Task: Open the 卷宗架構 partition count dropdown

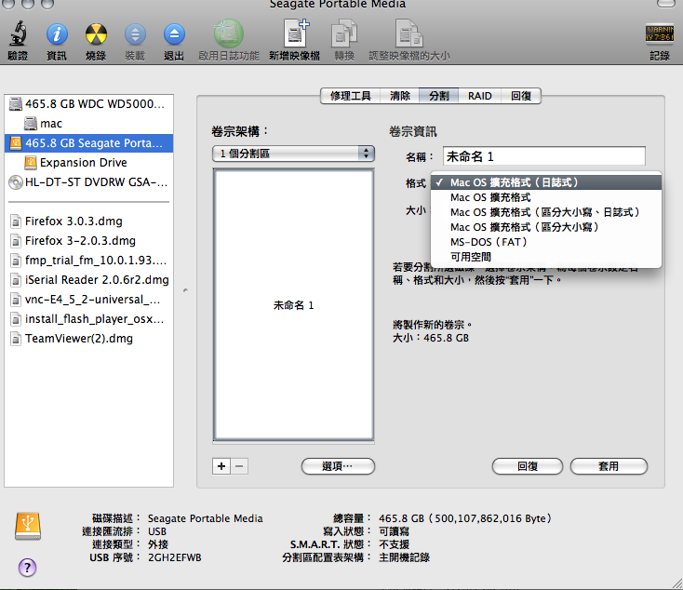Action: 294,154
